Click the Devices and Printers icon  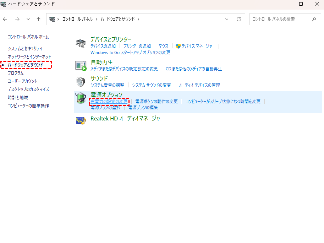click(81, 43)
